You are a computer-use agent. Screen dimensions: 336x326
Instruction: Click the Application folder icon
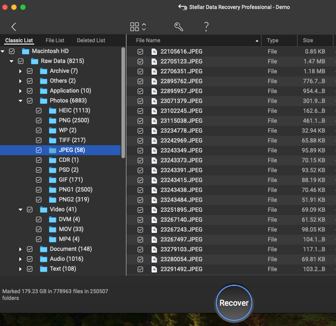click(x=44, y=91)
